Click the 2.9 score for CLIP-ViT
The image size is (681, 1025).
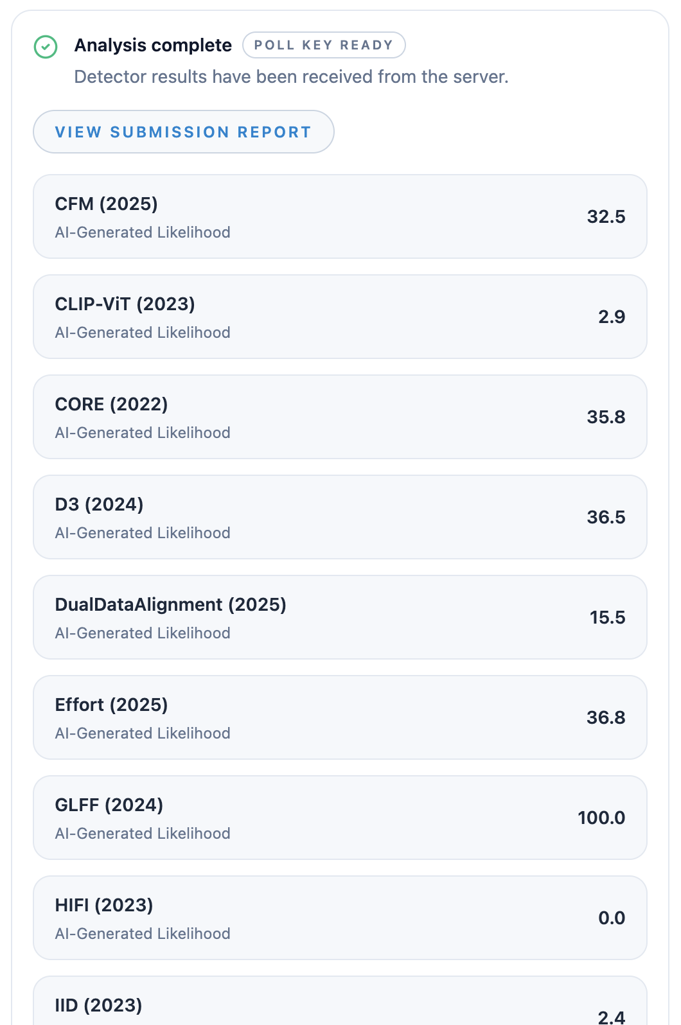[612, 317]
